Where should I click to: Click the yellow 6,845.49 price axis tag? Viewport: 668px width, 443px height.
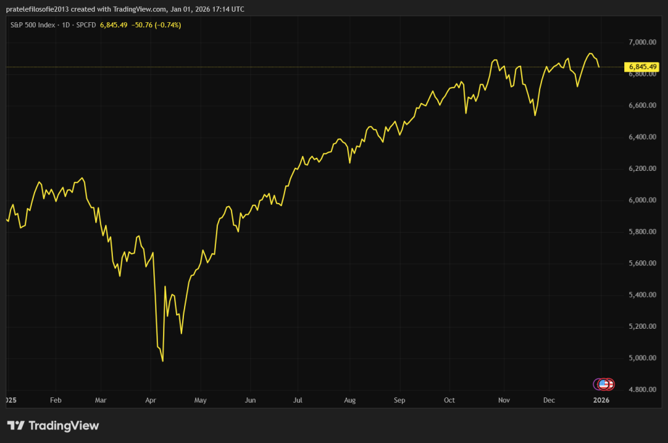coord(643,67)
